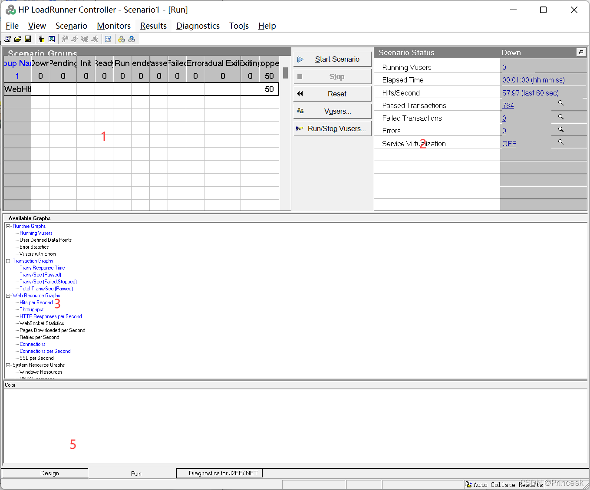Screen dimensions: 590x490
Task: Click the Stop scenario button
Action: pyautogui.click(x=333, y=76)
